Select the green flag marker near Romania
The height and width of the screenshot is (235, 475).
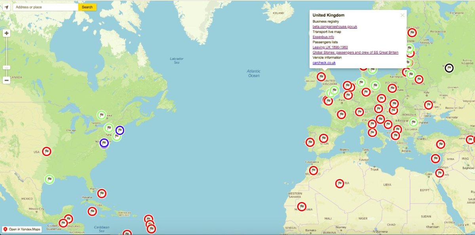(413, 122)
